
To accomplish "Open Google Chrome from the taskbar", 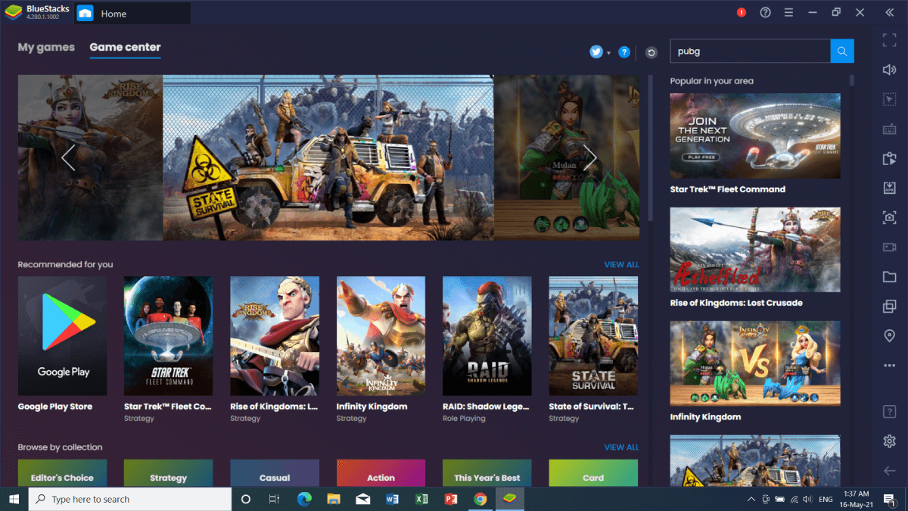I will point(480,499).
